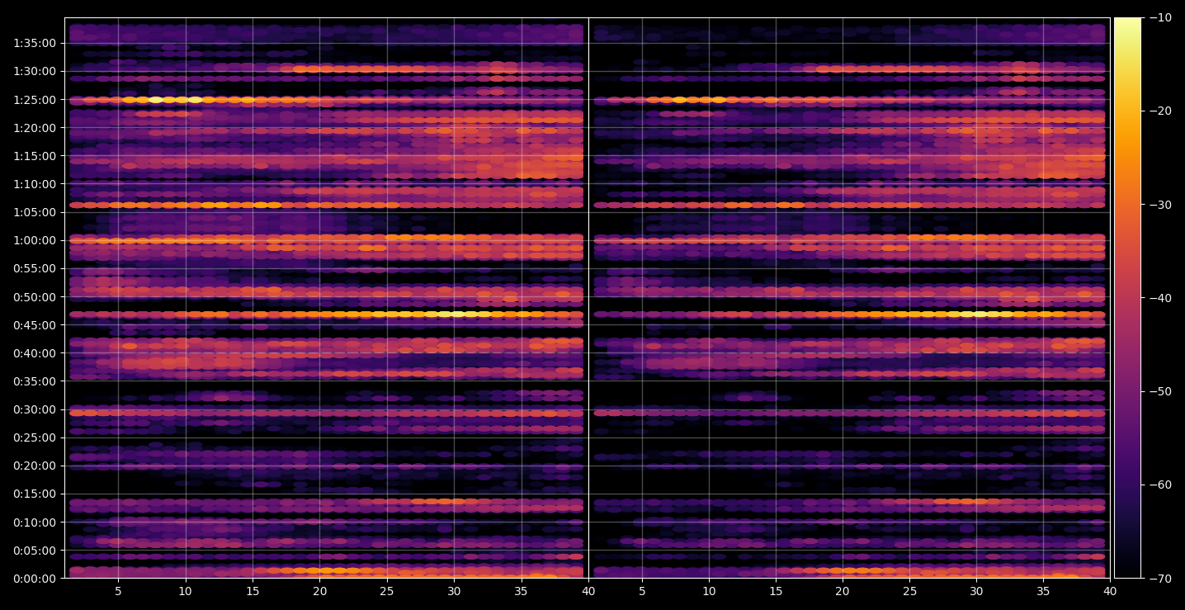Click the 1:20:00 time axis label
The width and height of the screenshot is (1185, 610).
35,128
